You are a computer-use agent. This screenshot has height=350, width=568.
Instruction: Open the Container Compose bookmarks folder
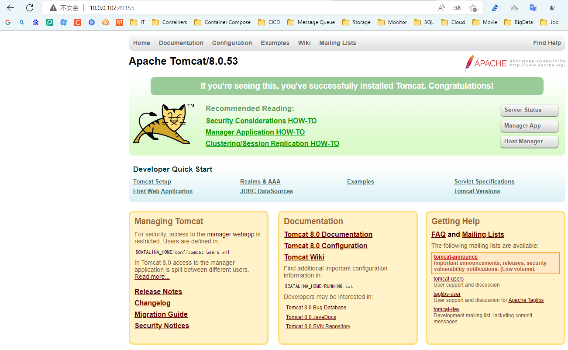pos(223,22)
